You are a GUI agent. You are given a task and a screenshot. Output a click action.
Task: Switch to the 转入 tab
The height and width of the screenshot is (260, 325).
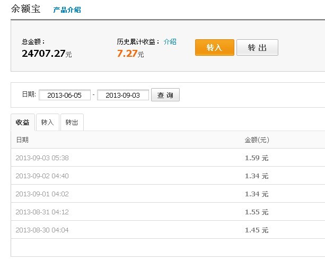(48, 123)
